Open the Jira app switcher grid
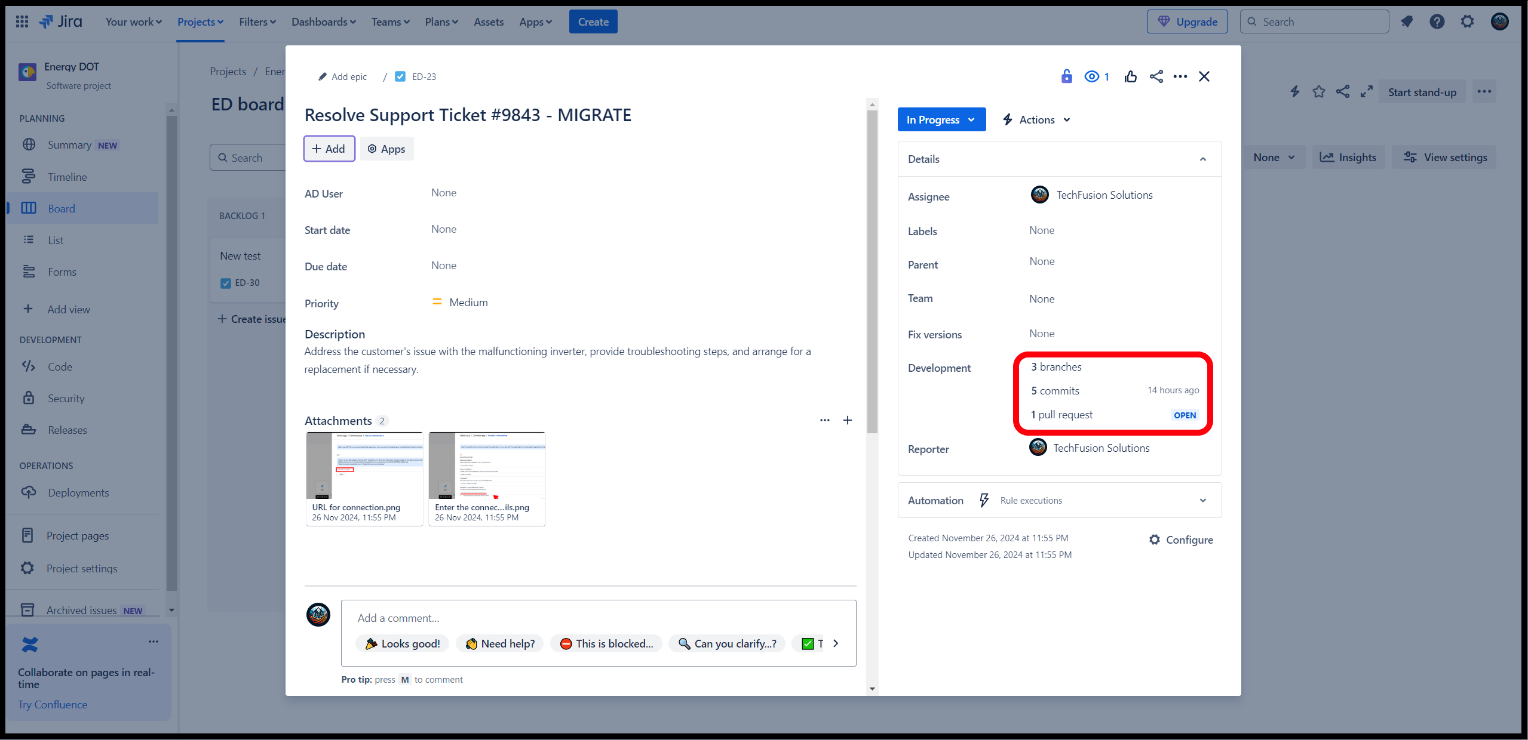1528x740 pixels. click(x=22, y=22)
